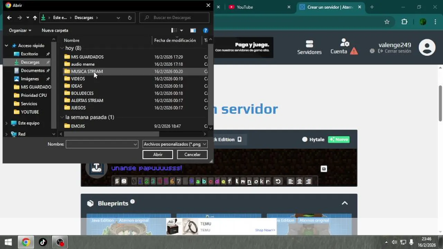Collapse the Blueprints section chevron
This screenshot has height=249, width=443.
[345, 203]
